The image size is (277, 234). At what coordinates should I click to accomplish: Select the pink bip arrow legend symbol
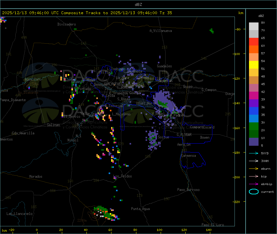254,176
